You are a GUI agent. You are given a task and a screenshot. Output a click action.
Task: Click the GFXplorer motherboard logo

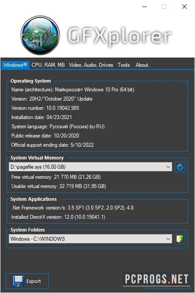[x=40, y=35]
